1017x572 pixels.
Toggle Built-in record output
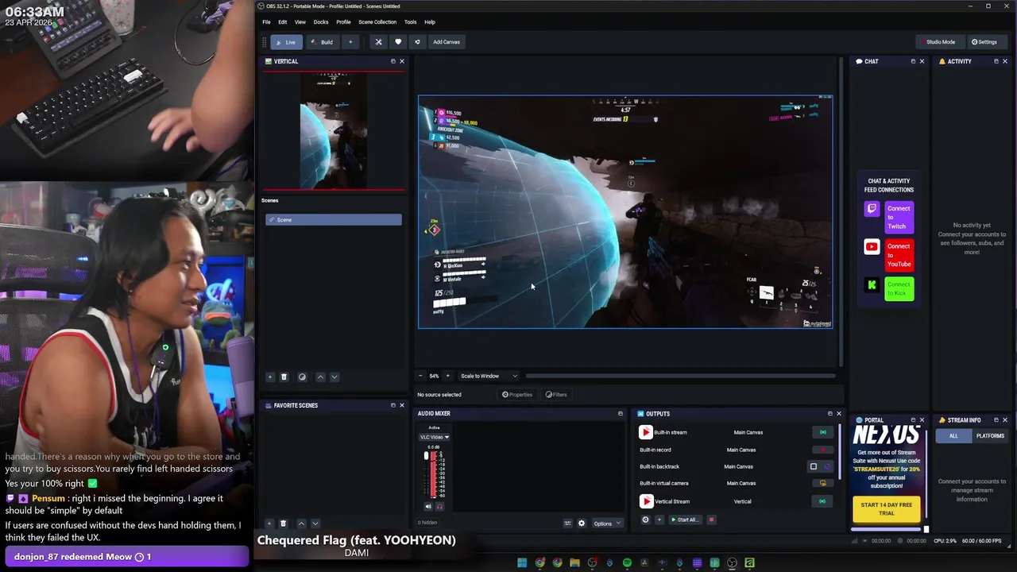(822, 450)
